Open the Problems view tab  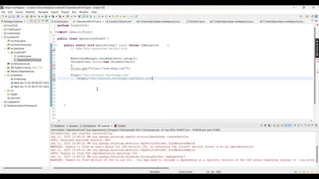click(58, 126)
